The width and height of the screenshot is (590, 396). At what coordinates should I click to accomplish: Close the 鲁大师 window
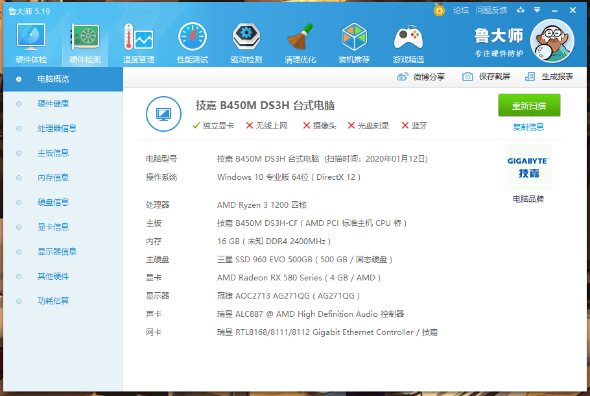[572, 10]
